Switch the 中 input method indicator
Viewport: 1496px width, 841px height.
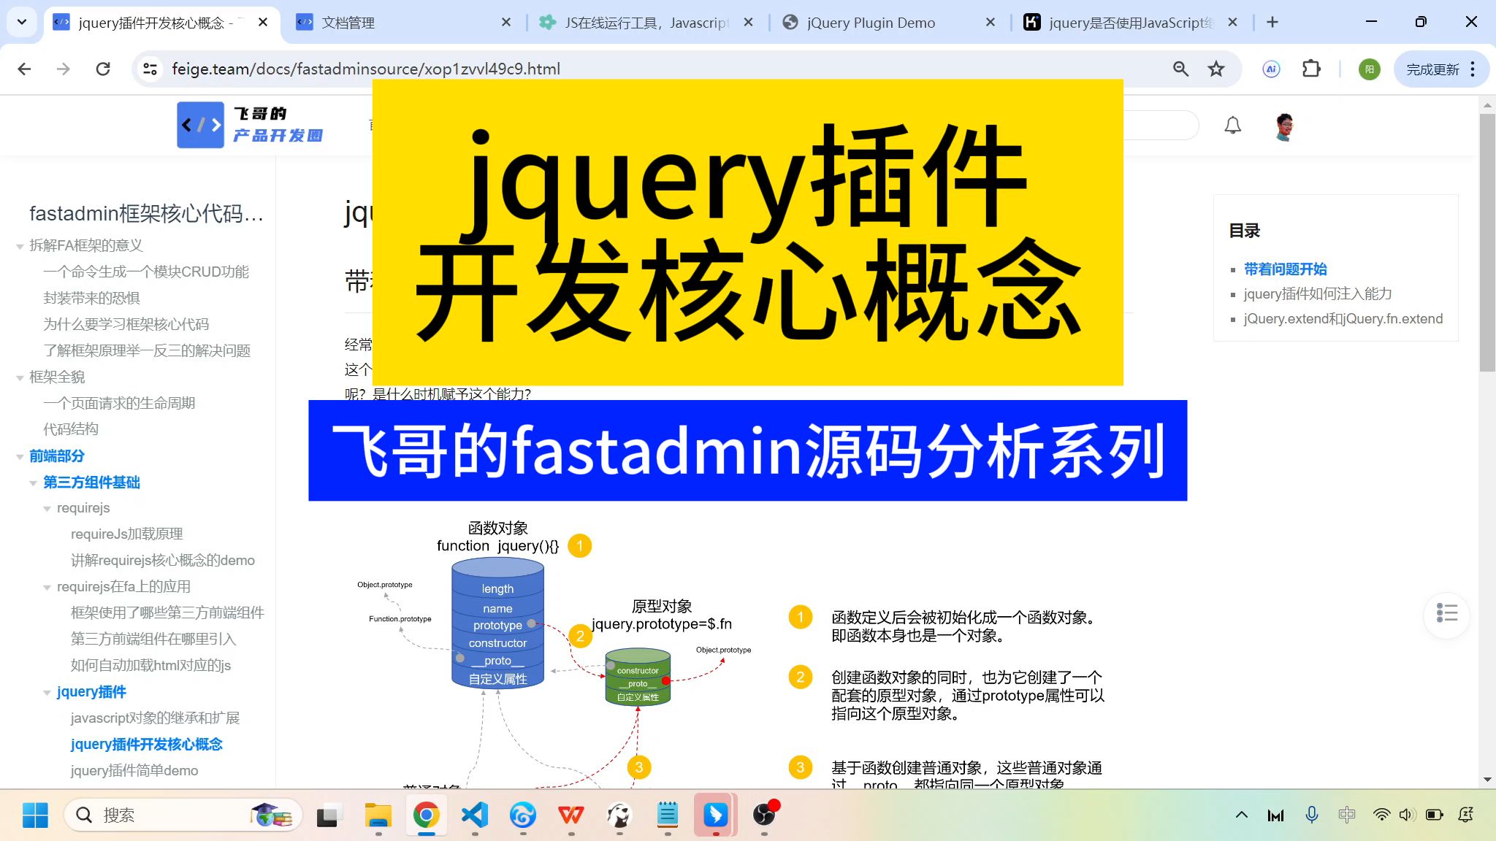tap(1346, 815)
